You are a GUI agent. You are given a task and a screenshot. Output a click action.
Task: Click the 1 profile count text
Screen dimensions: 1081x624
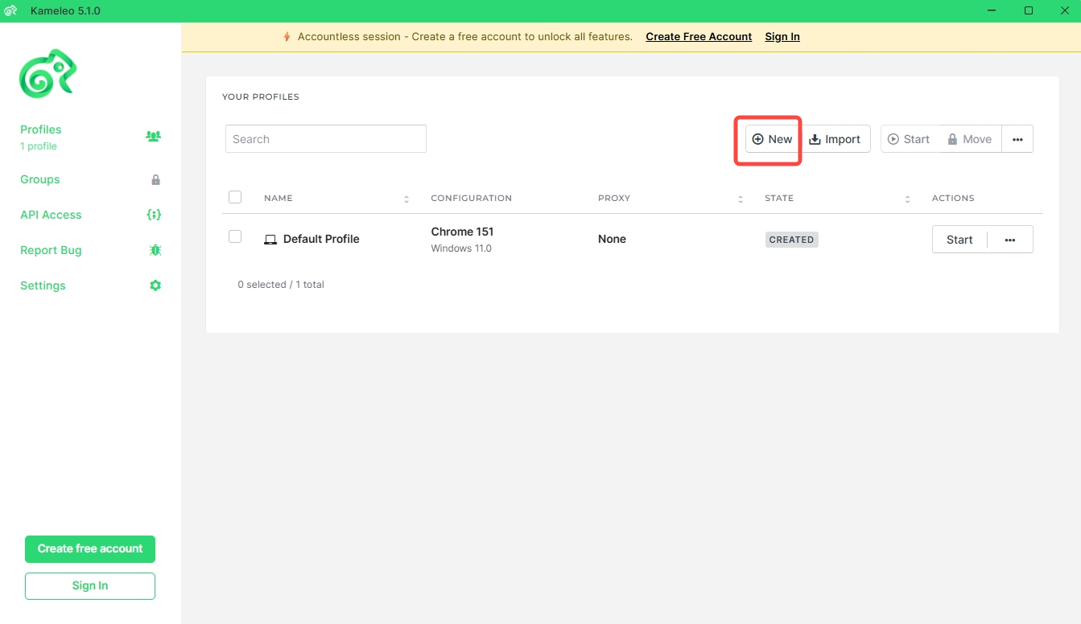(39, 146)
